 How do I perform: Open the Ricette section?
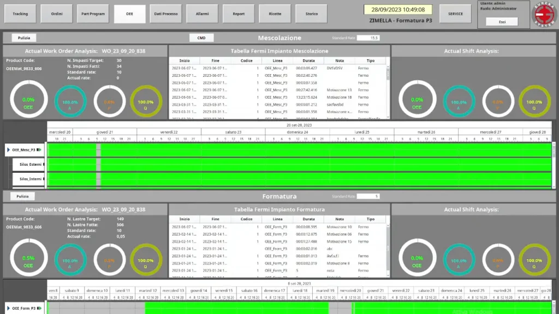(275, 14)
